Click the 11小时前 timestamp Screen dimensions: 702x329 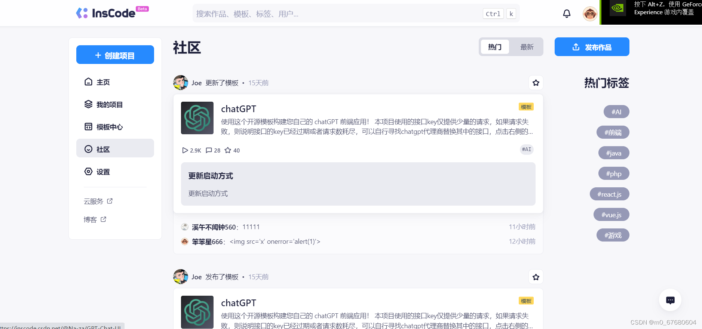pyautogui.click(x=522, y=227)
